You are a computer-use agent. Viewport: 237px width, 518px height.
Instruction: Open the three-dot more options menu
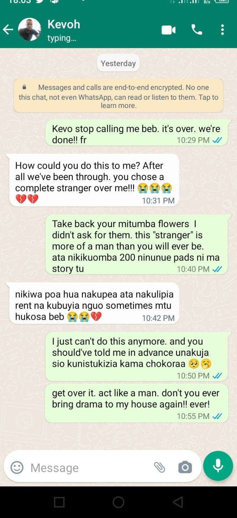click(222, 30)
